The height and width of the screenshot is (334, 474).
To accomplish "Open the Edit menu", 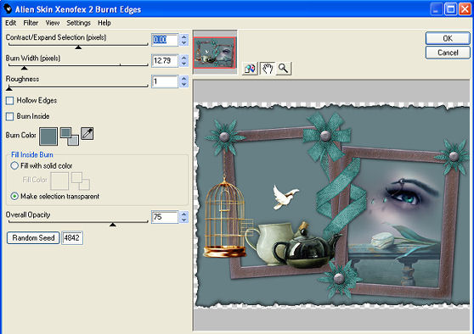I will [x=10, y=23].
